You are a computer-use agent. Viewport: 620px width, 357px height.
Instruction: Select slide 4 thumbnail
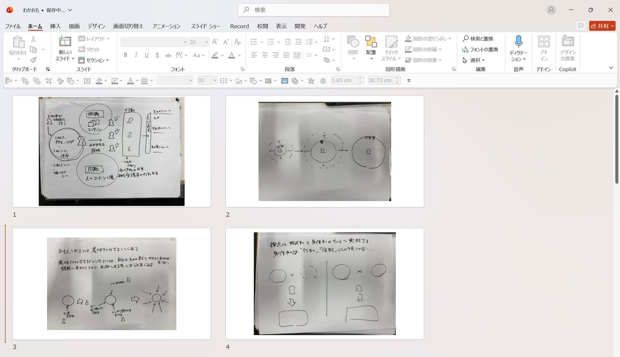point(324,284)
